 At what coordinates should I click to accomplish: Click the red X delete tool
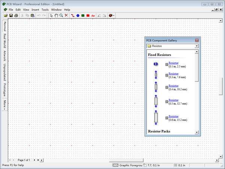pos(66,15)
